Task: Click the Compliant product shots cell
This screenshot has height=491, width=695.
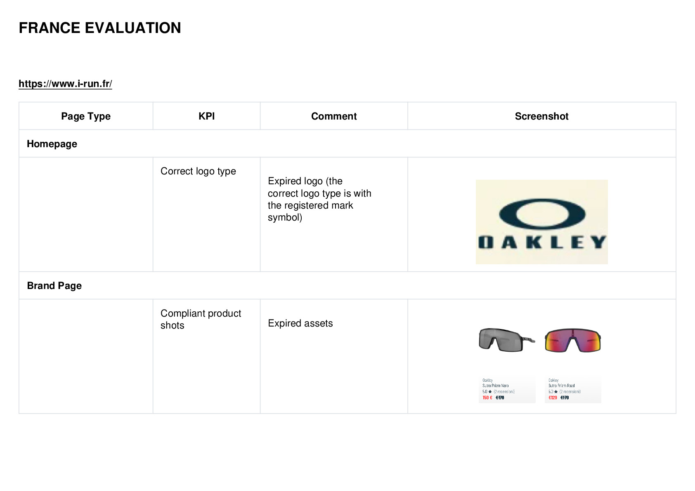Action: point(201,319)
